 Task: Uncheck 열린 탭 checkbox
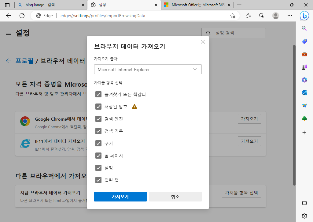[98, 180]
